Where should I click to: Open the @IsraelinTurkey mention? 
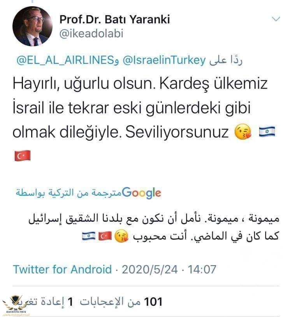point(164,60)
